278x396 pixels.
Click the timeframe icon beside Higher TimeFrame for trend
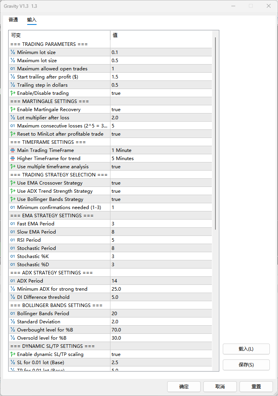[x=12, y=159]
